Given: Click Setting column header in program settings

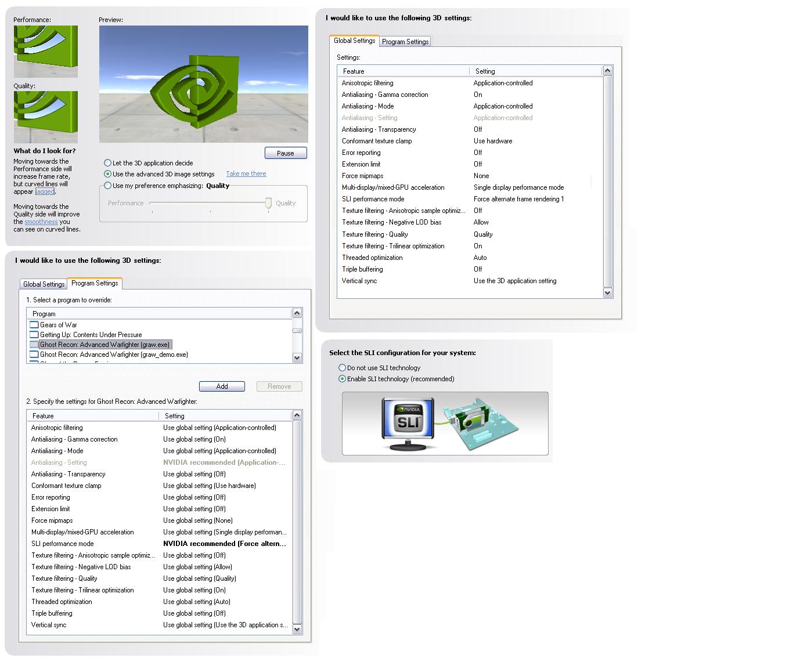Looking at the screenshot, I should point(225,416).
